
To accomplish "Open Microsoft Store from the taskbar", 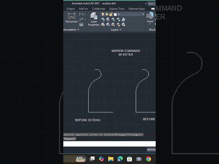I will click(x=129, y=159).
